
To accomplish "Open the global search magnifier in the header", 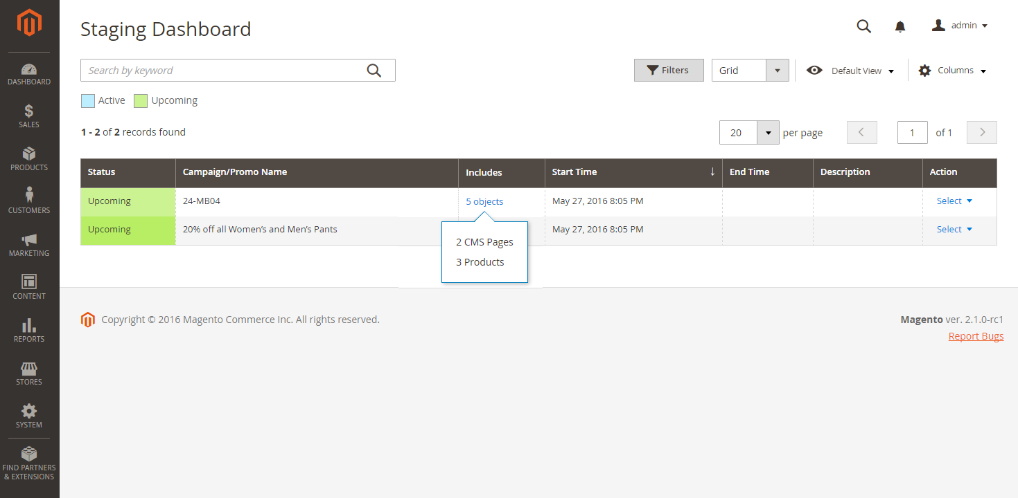I will (x=863, y=26).
